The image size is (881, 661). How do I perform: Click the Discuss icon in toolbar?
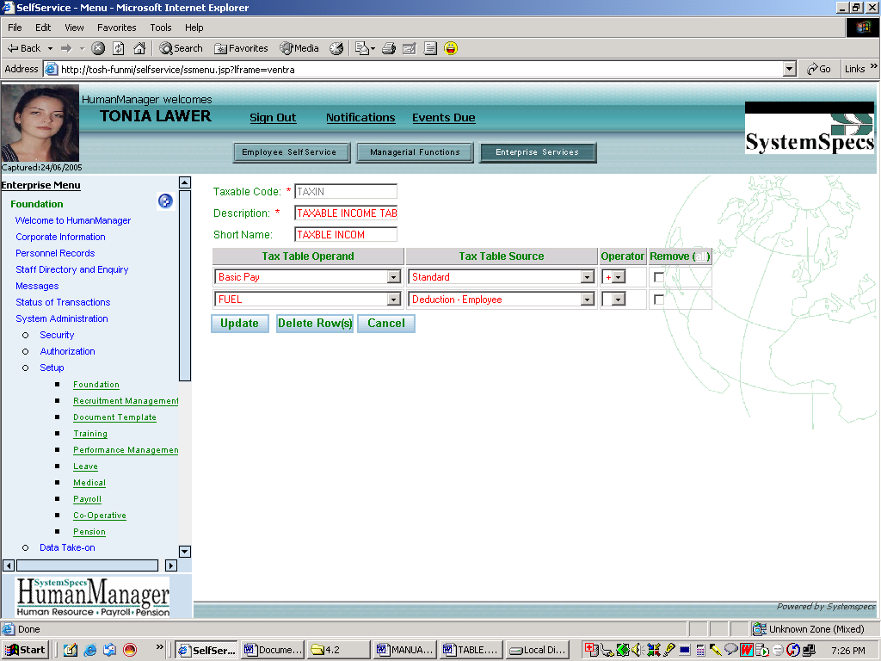point(430,48)
